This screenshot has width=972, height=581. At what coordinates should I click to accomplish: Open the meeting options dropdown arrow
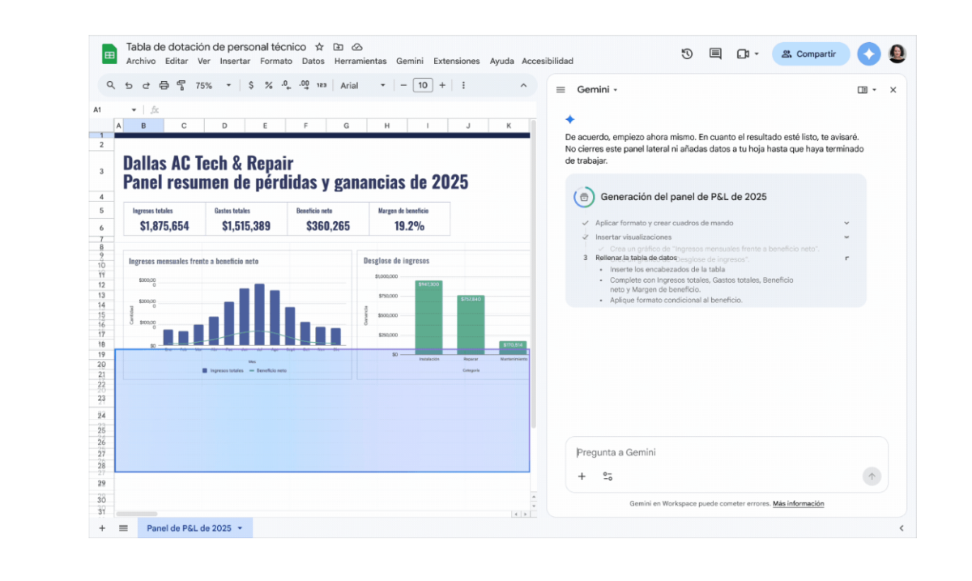click(757, 54)
